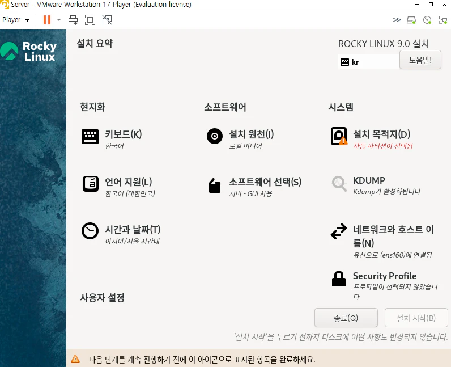Image resolution: width=451 pixels, height=367 pixels.
Task: Open the 설치 원천(I) disc icon
Action: [x=215, y=136]
